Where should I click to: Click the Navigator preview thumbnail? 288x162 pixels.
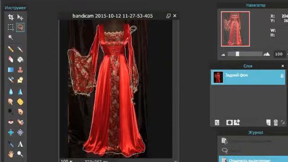click(235, 29)
